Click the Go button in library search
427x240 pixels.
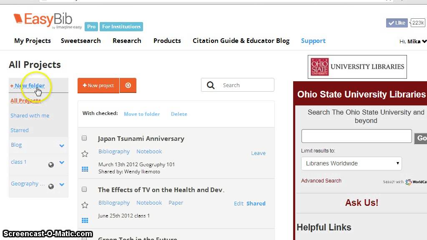click(421, 138)
